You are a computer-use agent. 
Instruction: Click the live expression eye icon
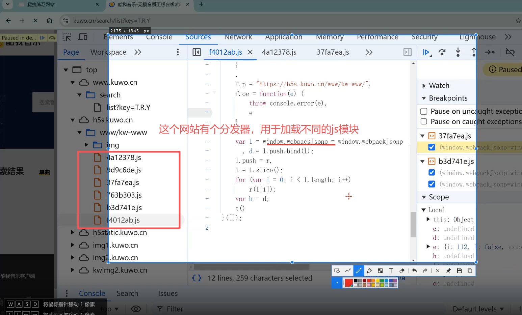(136, 309)
